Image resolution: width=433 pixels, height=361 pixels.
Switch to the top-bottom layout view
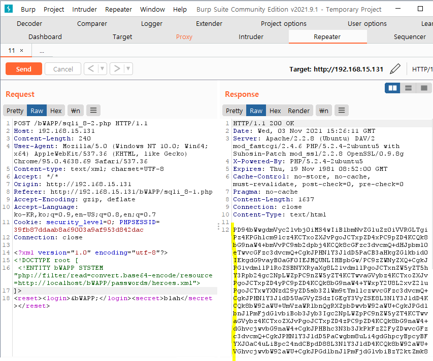tap(408, 88)
